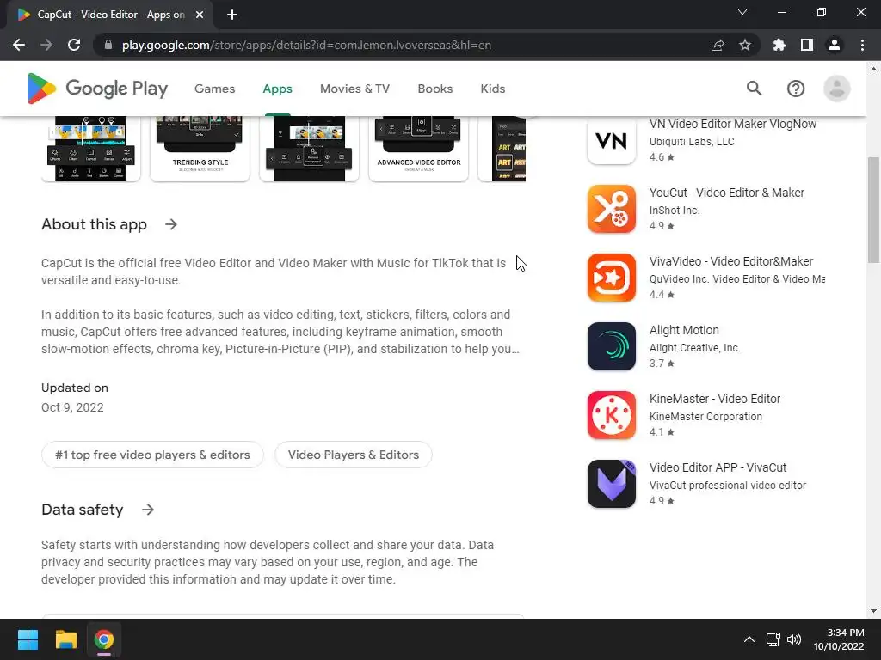Open the Chrome profile icon
The width and height of the screenshot is (881, 660).
coord(835,45)
